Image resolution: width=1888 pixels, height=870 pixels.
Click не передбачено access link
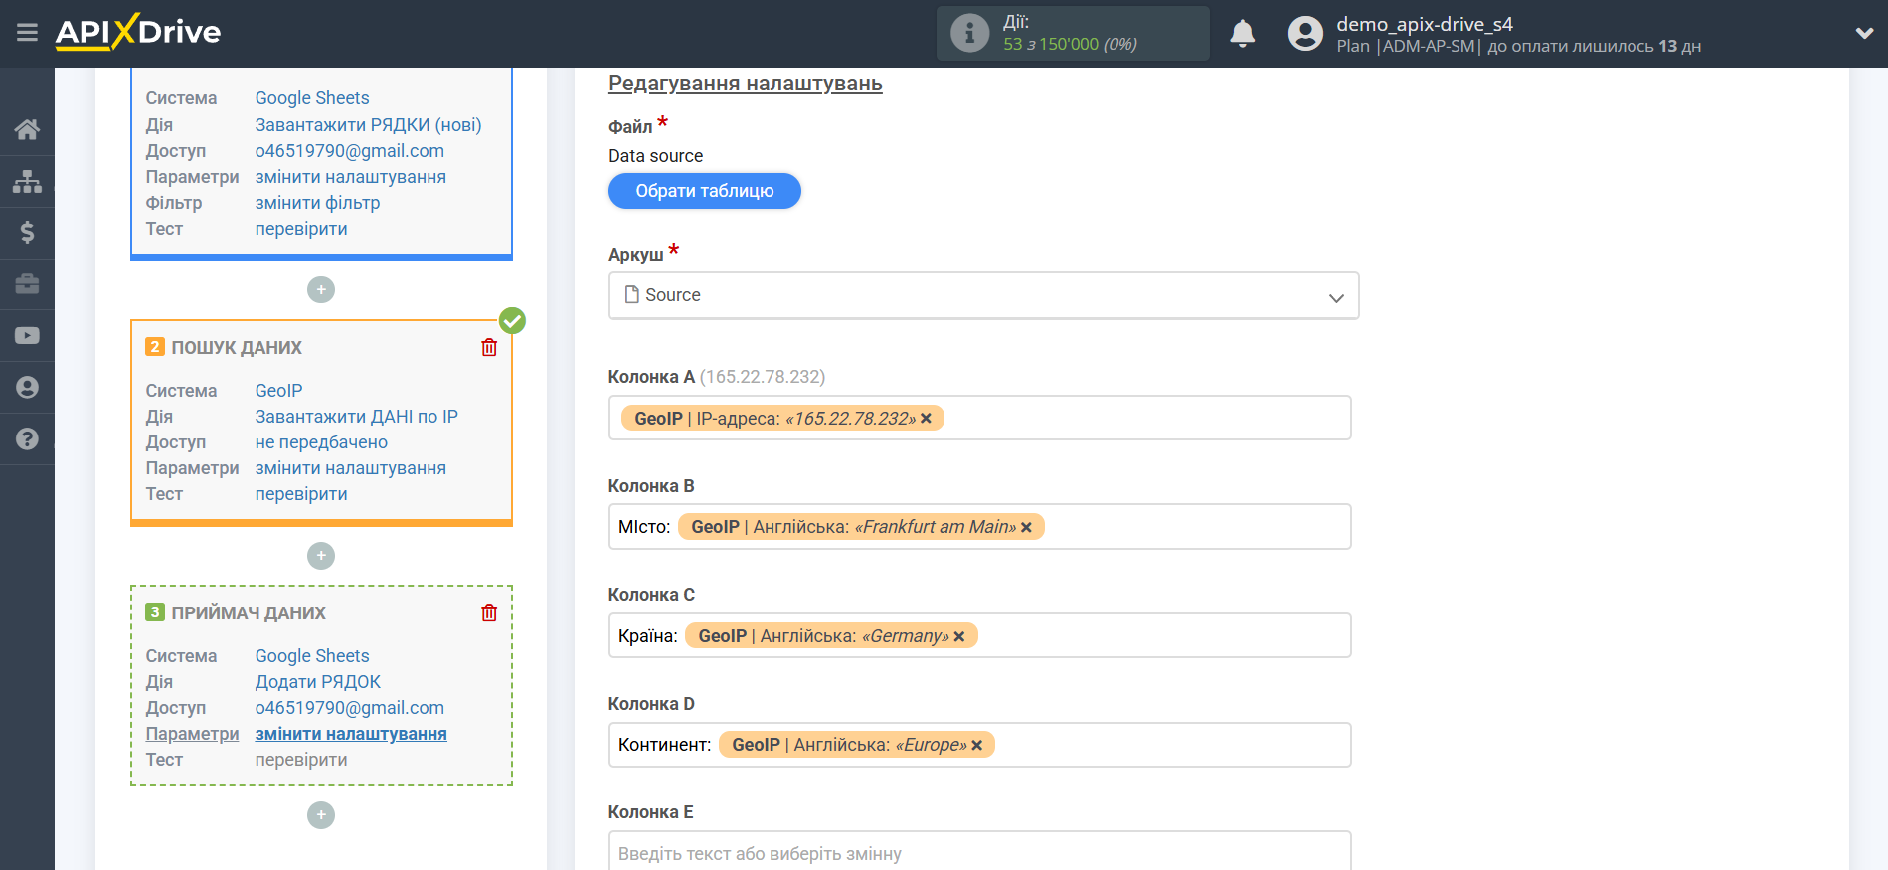[321, 442]
